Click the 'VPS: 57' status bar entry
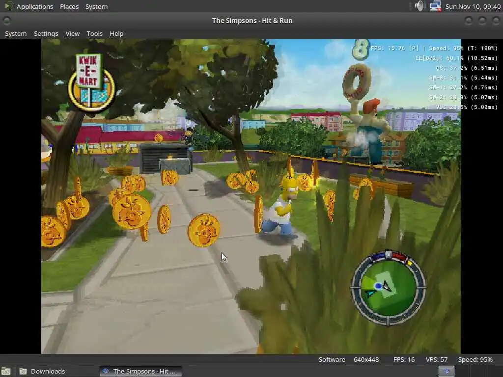The image size is (503, 377). point(436,360)
